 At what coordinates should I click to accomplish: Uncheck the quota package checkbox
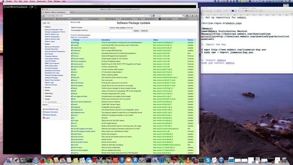[x=72, y=126]
